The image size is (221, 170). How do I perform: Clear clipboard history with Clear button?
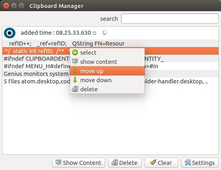click(161, 163)
